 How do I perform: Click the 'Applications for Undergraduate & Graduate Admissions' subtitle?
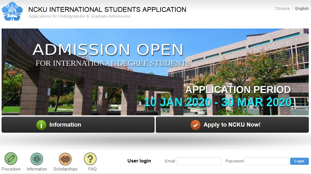[x=79, y=16]
